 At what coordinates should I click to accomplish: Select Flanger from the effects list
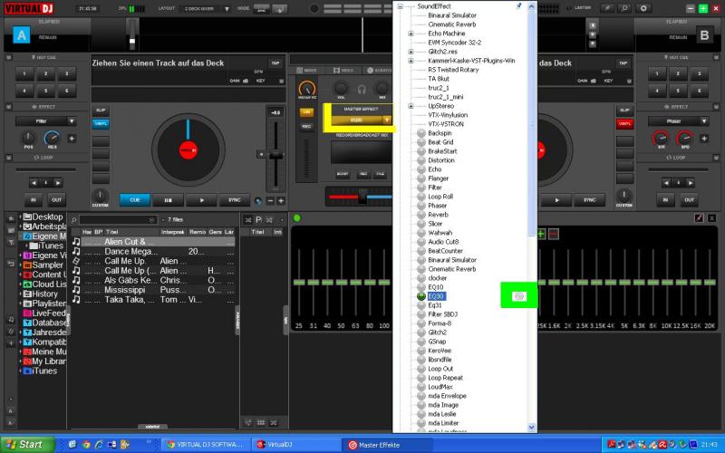pos(439,178)
